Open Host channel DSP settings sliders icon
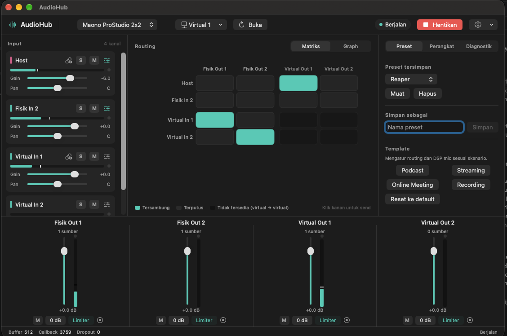The width and height of the screenshot is (507, 336). [107, 60]
